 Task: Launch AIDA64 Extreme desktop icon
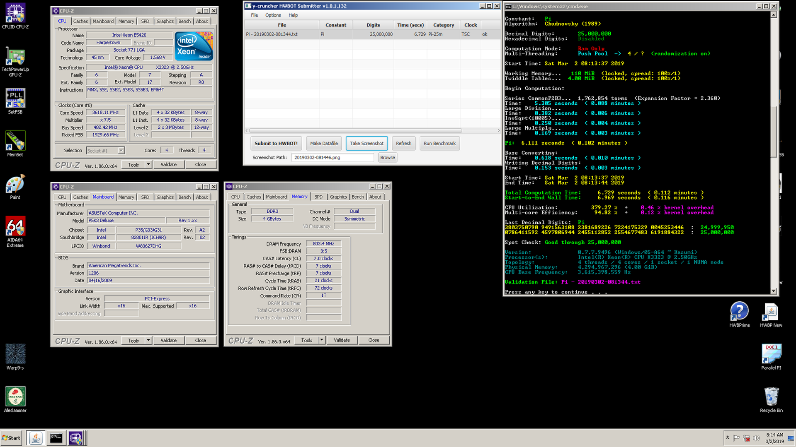[15, 232]
